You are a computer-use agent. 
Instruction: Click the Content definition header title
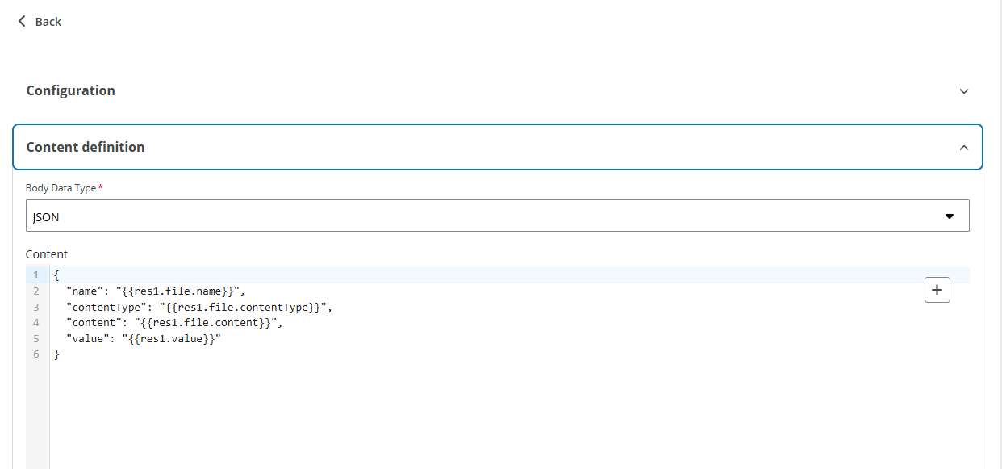[85, 146]
